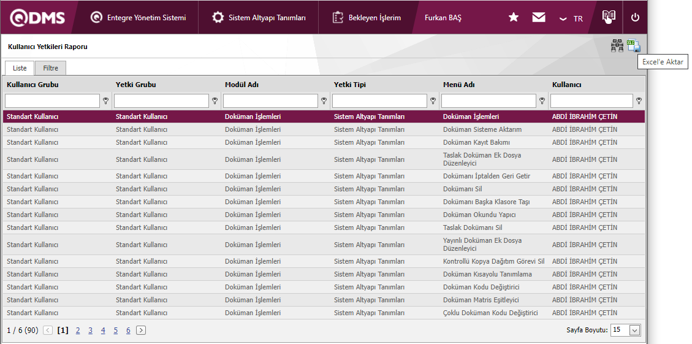Go to next page using arrow button
This screenshot has height=344, width=692.
141,330
